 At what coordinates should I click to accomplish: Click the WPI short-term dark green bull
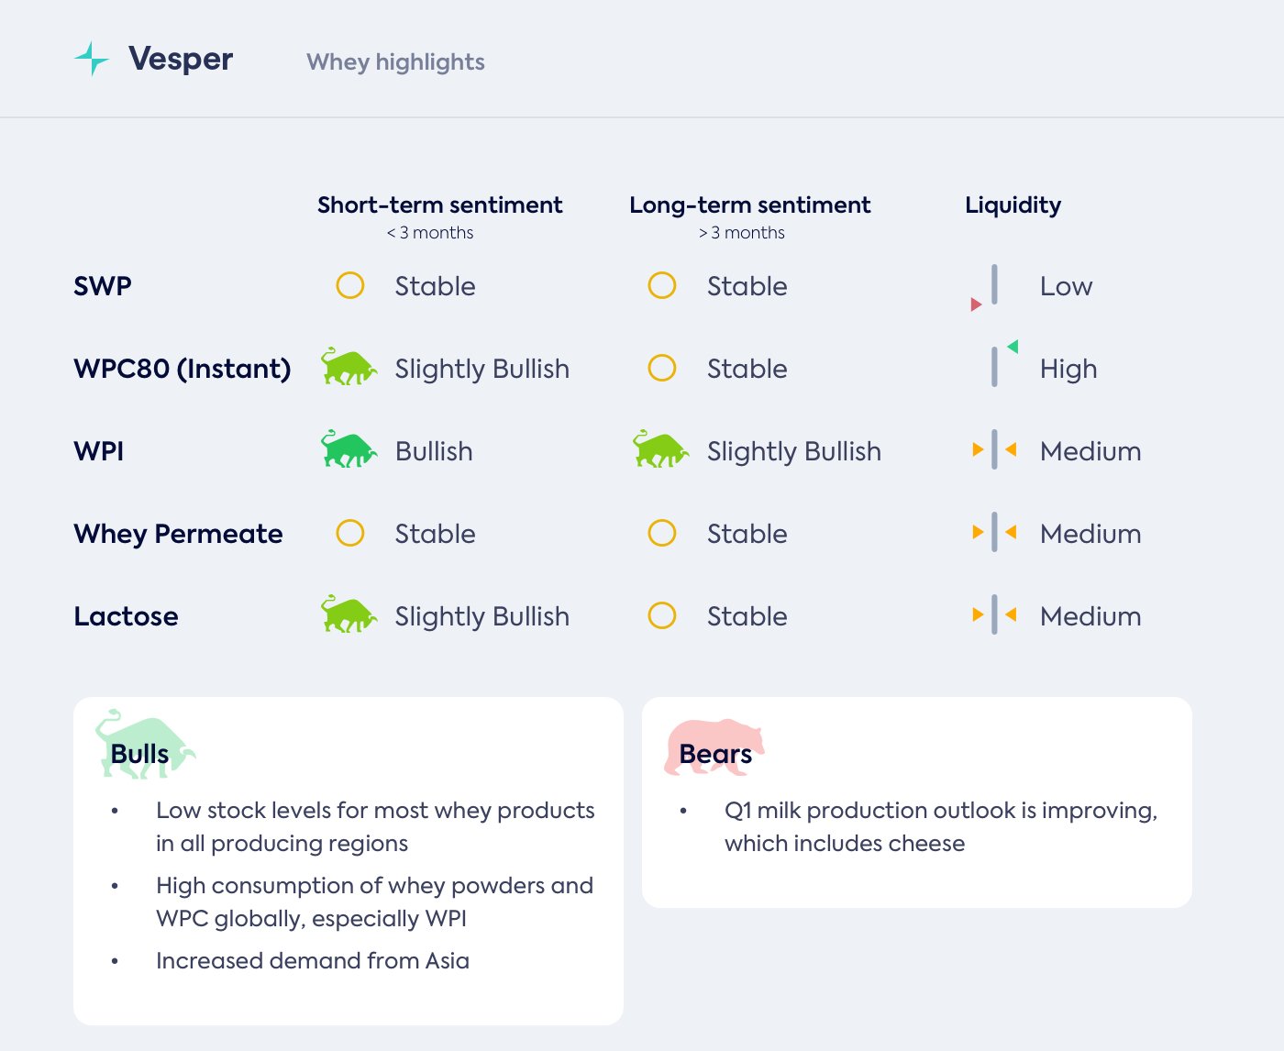point(349,449)
